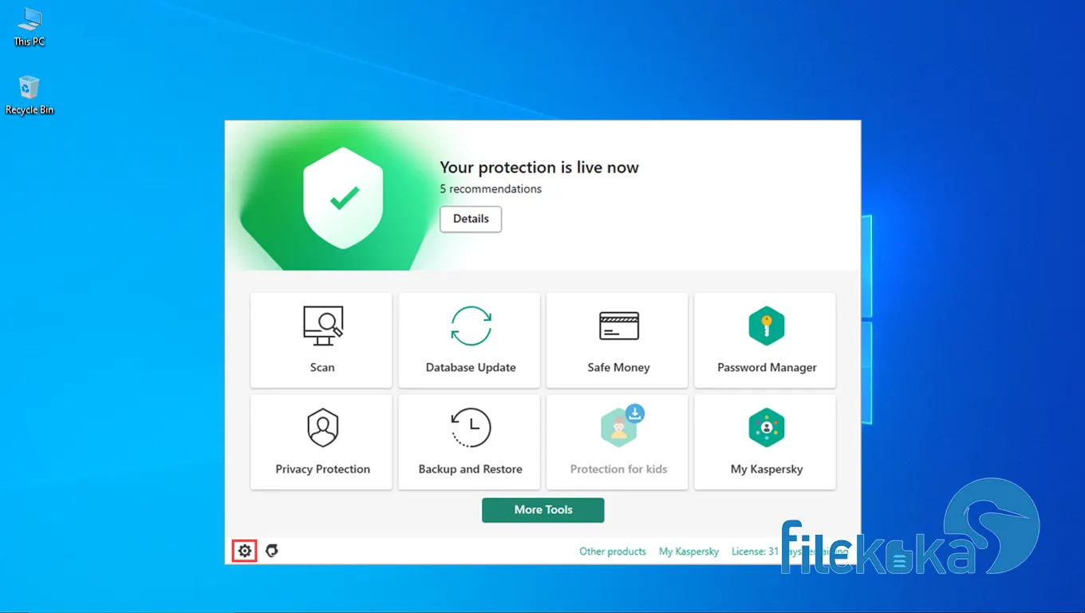Screen dimensions: 1085x613
Task: Click the green shield protection status icon
Action: click(344, 198)
